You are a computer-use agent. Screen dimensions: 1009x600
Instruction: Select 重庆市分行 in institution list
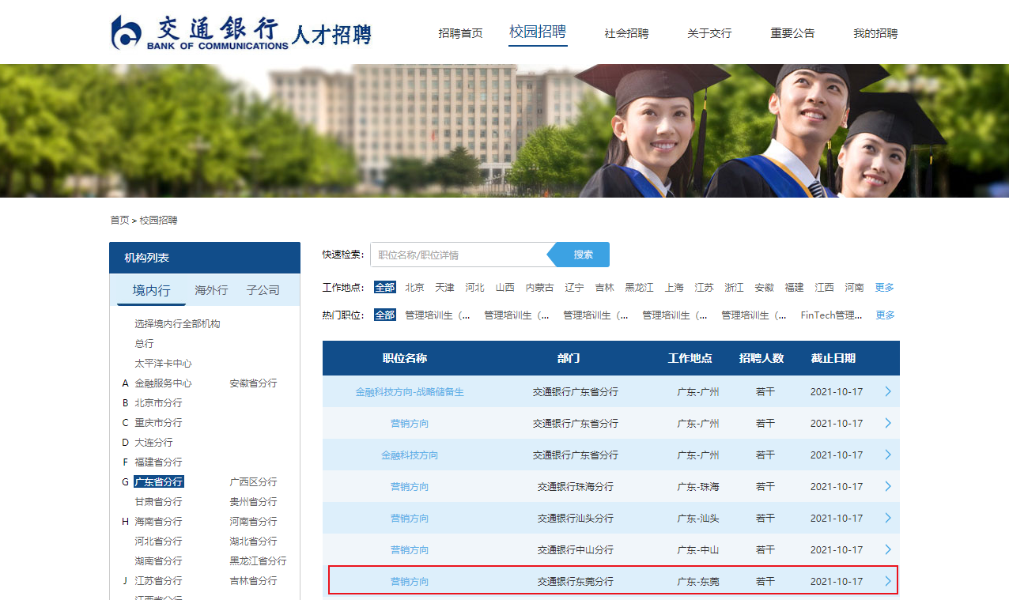[158, 423]
